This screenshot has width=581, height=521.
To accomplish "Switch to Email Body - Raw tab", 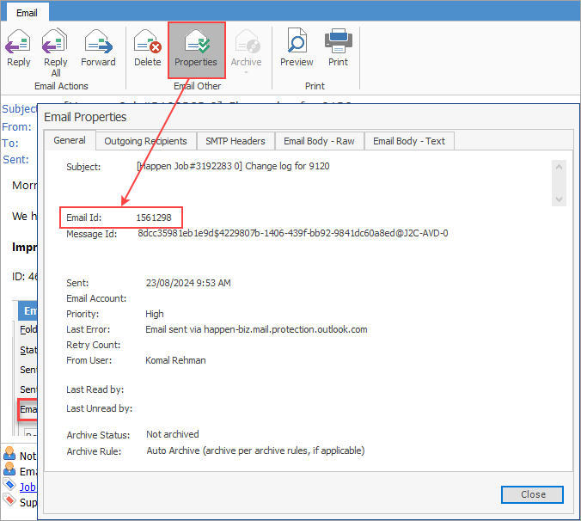I will coord(319,141).
